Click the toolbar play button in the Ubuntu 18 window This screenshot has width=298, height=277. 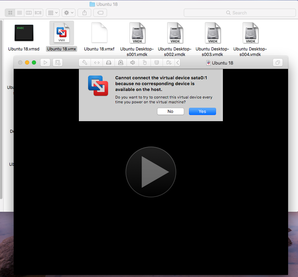(45, 62)
